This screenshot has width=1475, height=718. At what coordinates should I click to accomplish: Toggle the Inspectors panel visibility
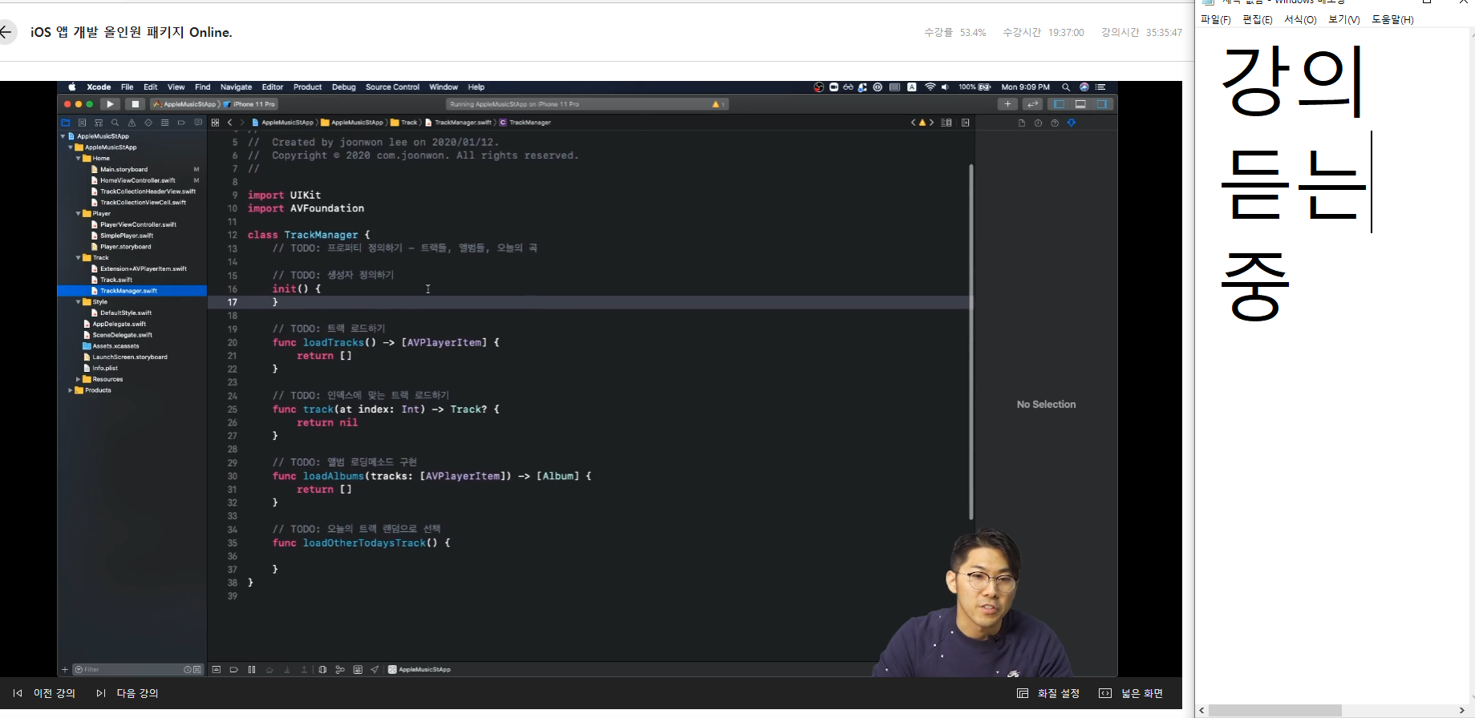coord(1102,104)
